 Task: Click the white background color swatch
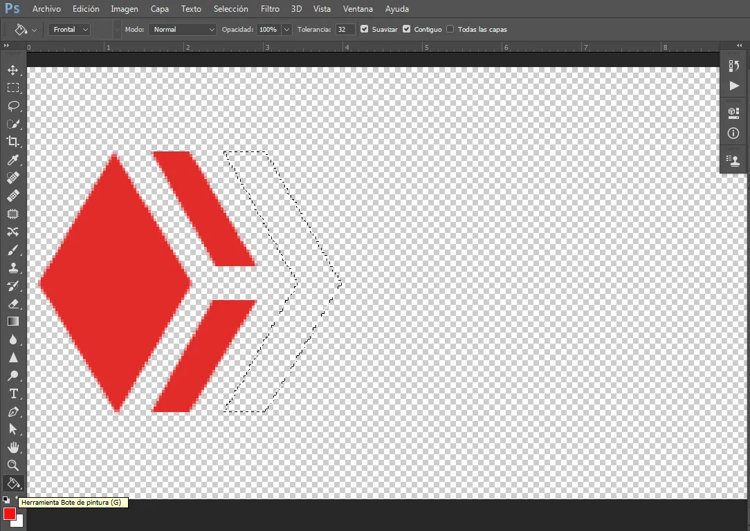pyautogui.click(x=19, y=523)
